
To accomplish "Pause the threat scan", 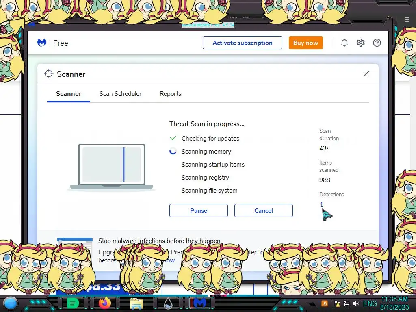I will click(x=198, y=210).
